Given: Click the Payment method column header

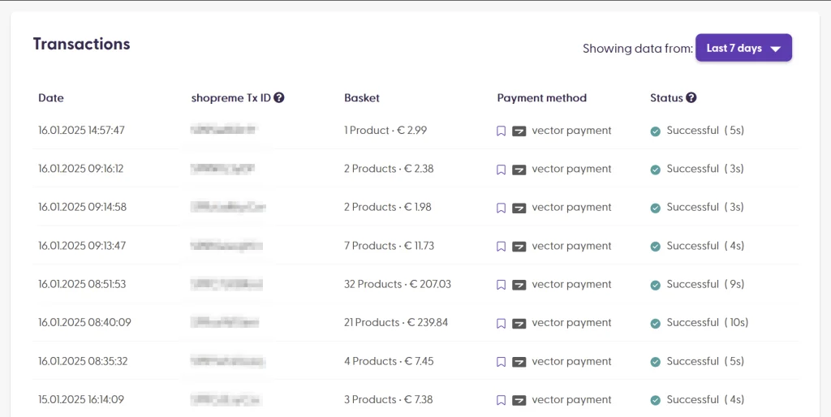Looking at the screenshot, I should [541, 98].
